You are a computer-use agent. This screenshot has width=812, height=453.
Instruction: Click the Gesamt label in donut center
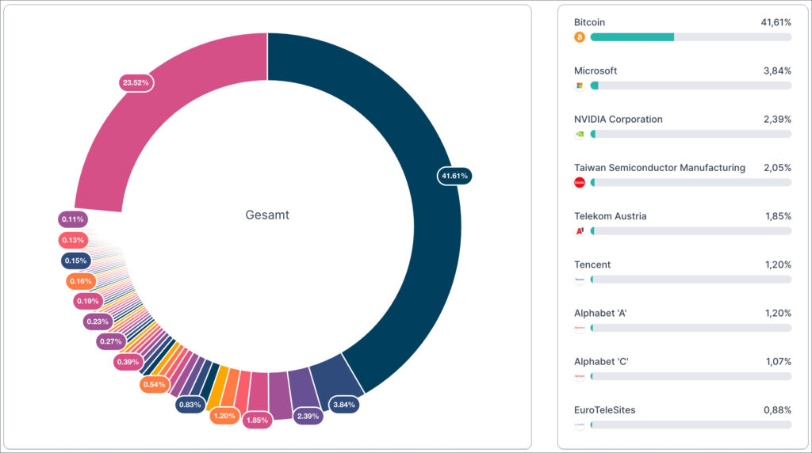pos(267,215)
